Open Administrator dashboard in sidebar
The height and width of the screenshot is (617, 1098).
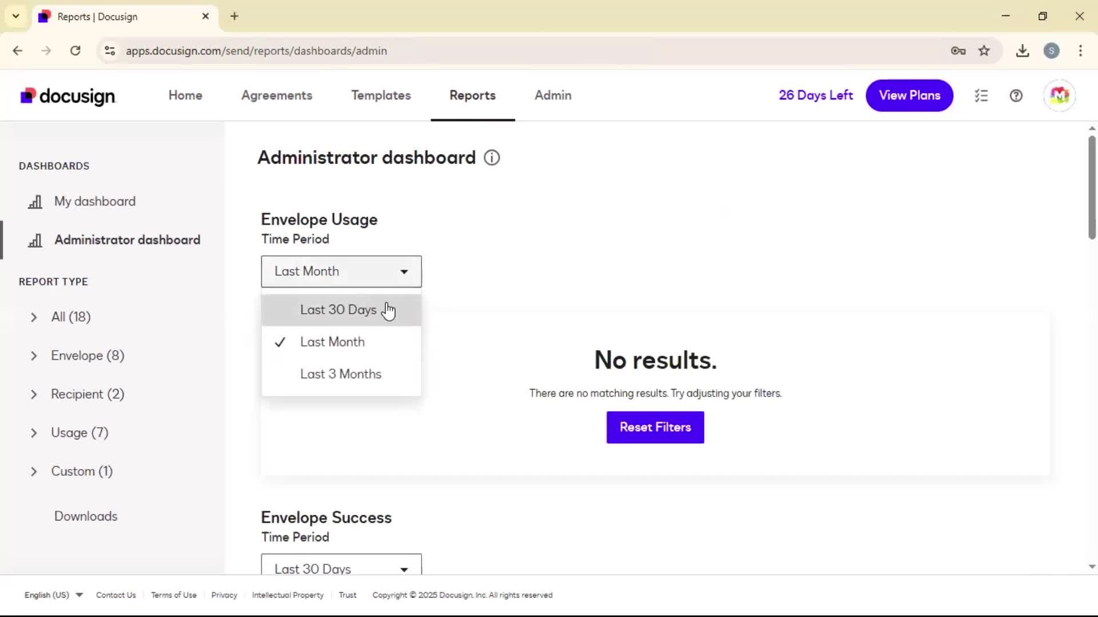128,240
